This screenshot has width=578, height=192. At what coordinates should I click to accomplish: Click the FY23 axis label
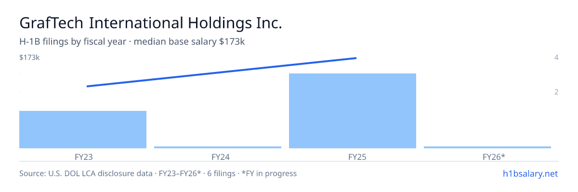tap(83, 157)
